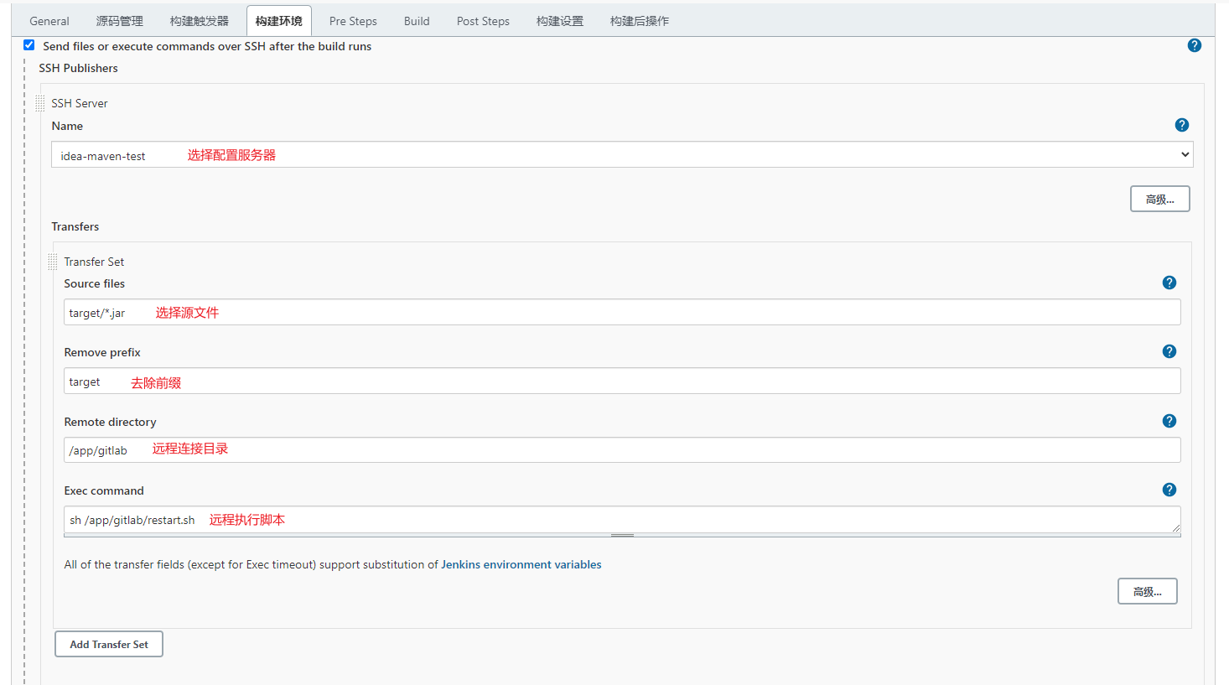Viewport: 1229px width, 685px height.
Task: Open the Post Steps tab
Action: pos(483,21)
